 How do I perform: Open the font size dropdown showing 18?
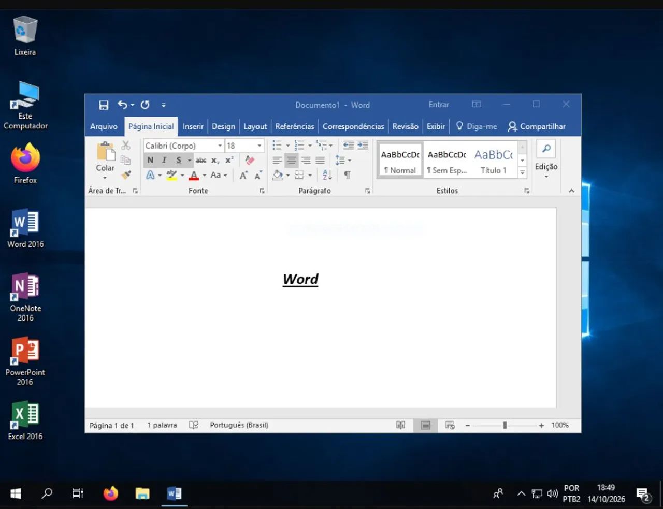point(260,146)
